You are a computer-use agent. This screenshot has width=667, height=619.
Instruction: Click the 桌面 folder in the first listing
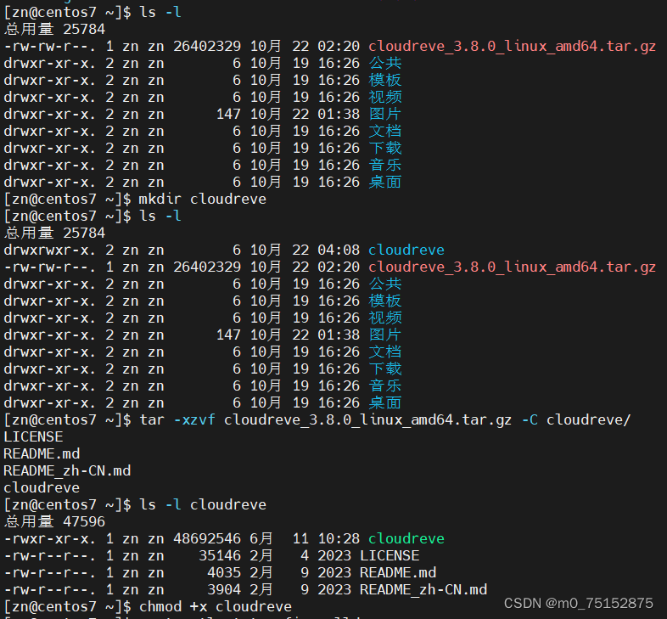[x=385, y=183]
